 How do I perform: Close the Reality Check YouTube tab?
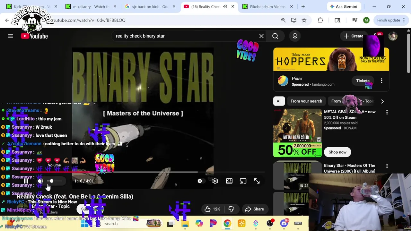[x=233, y=6]
